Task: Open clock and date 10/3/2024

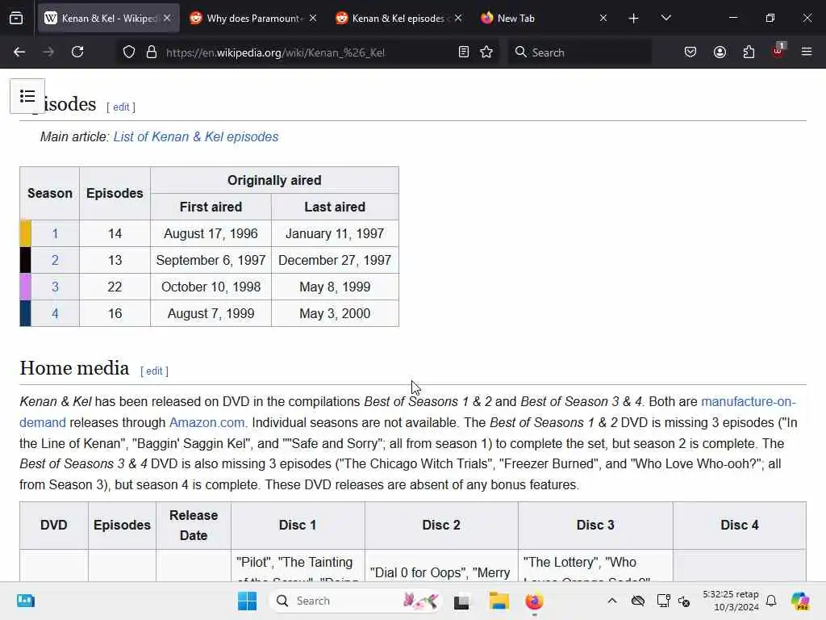Action: (731, 601)
